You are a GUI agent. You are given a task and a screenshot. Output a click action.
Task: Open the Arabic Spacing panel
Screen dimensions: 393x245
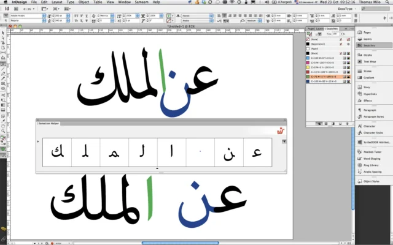(374, 171)
